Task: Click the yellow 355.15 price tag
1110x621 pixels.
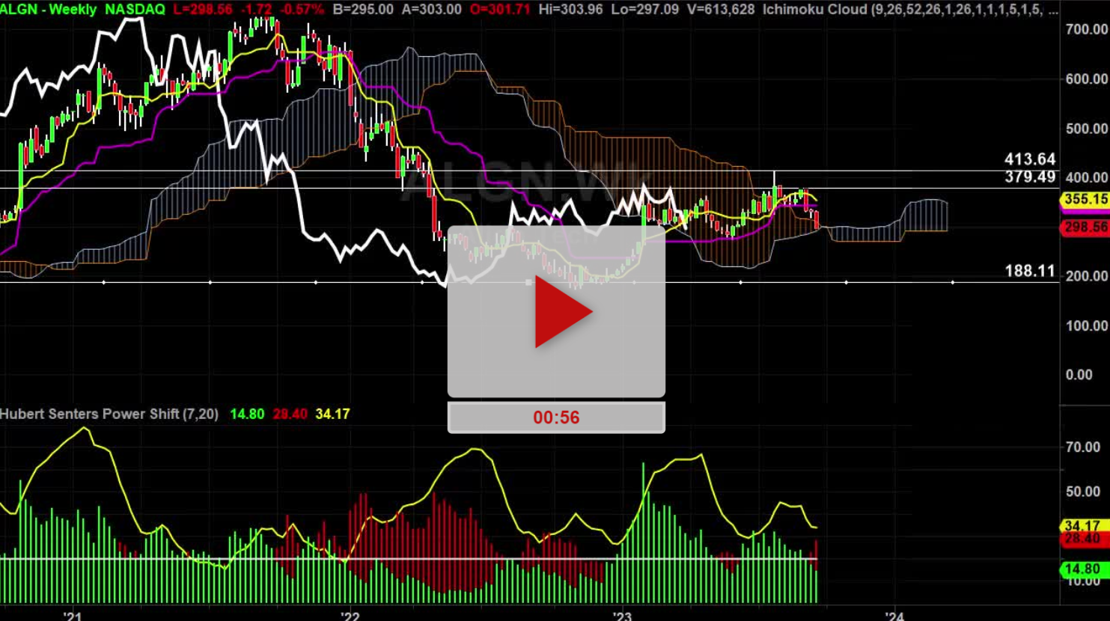Action: coord(1085,199)
